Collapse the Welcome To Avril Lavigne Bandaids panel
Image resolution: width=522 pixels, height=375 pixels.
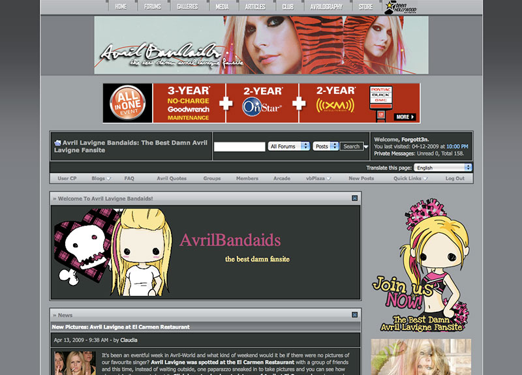pos(354,198)
